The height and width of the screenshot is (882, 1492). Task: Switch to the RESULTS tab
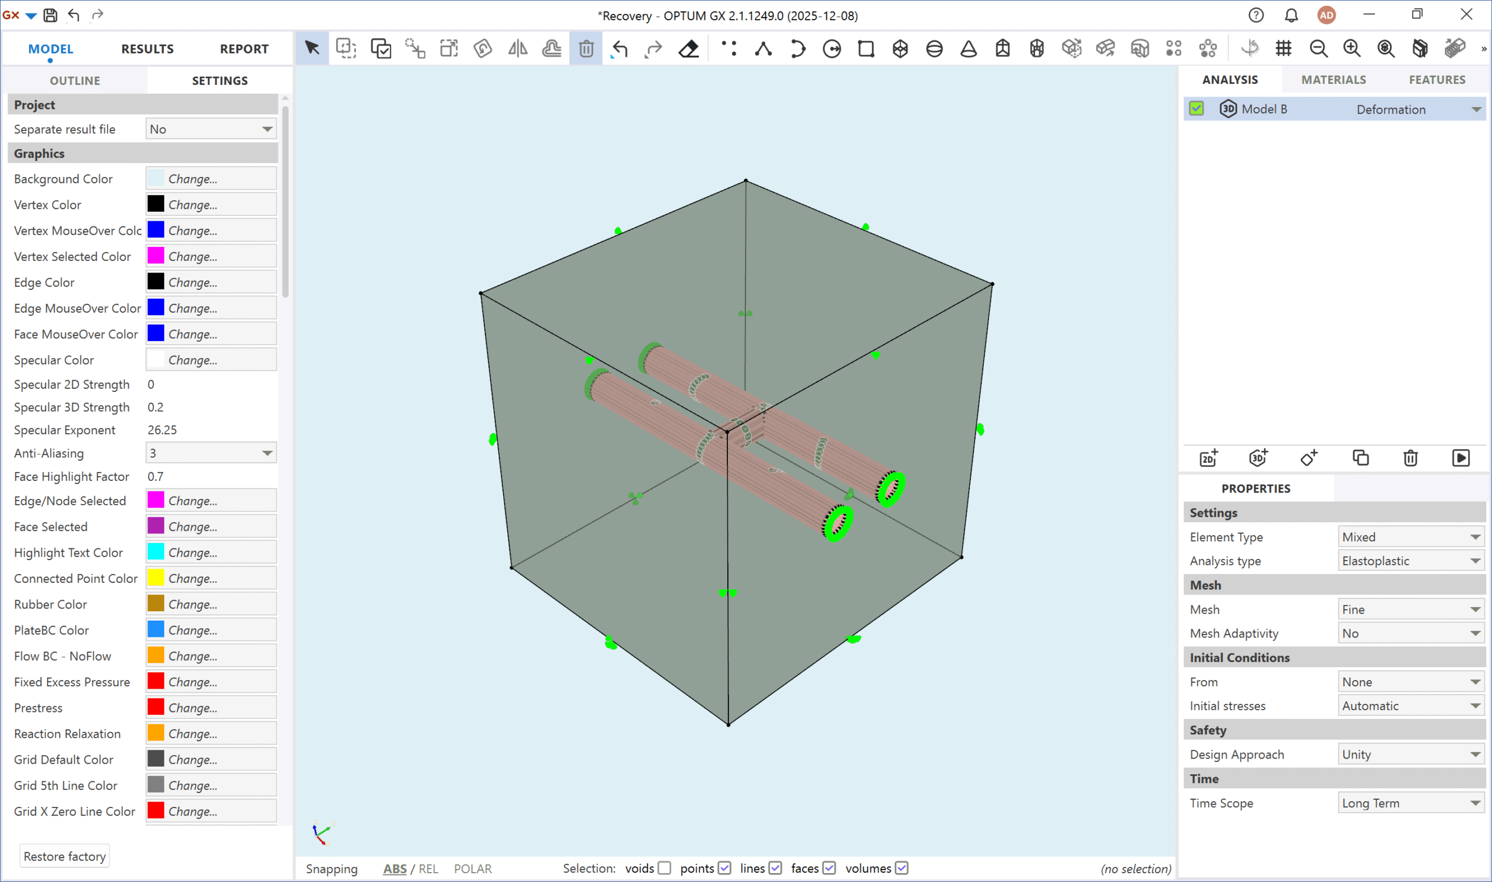click(x=147, y=49)
